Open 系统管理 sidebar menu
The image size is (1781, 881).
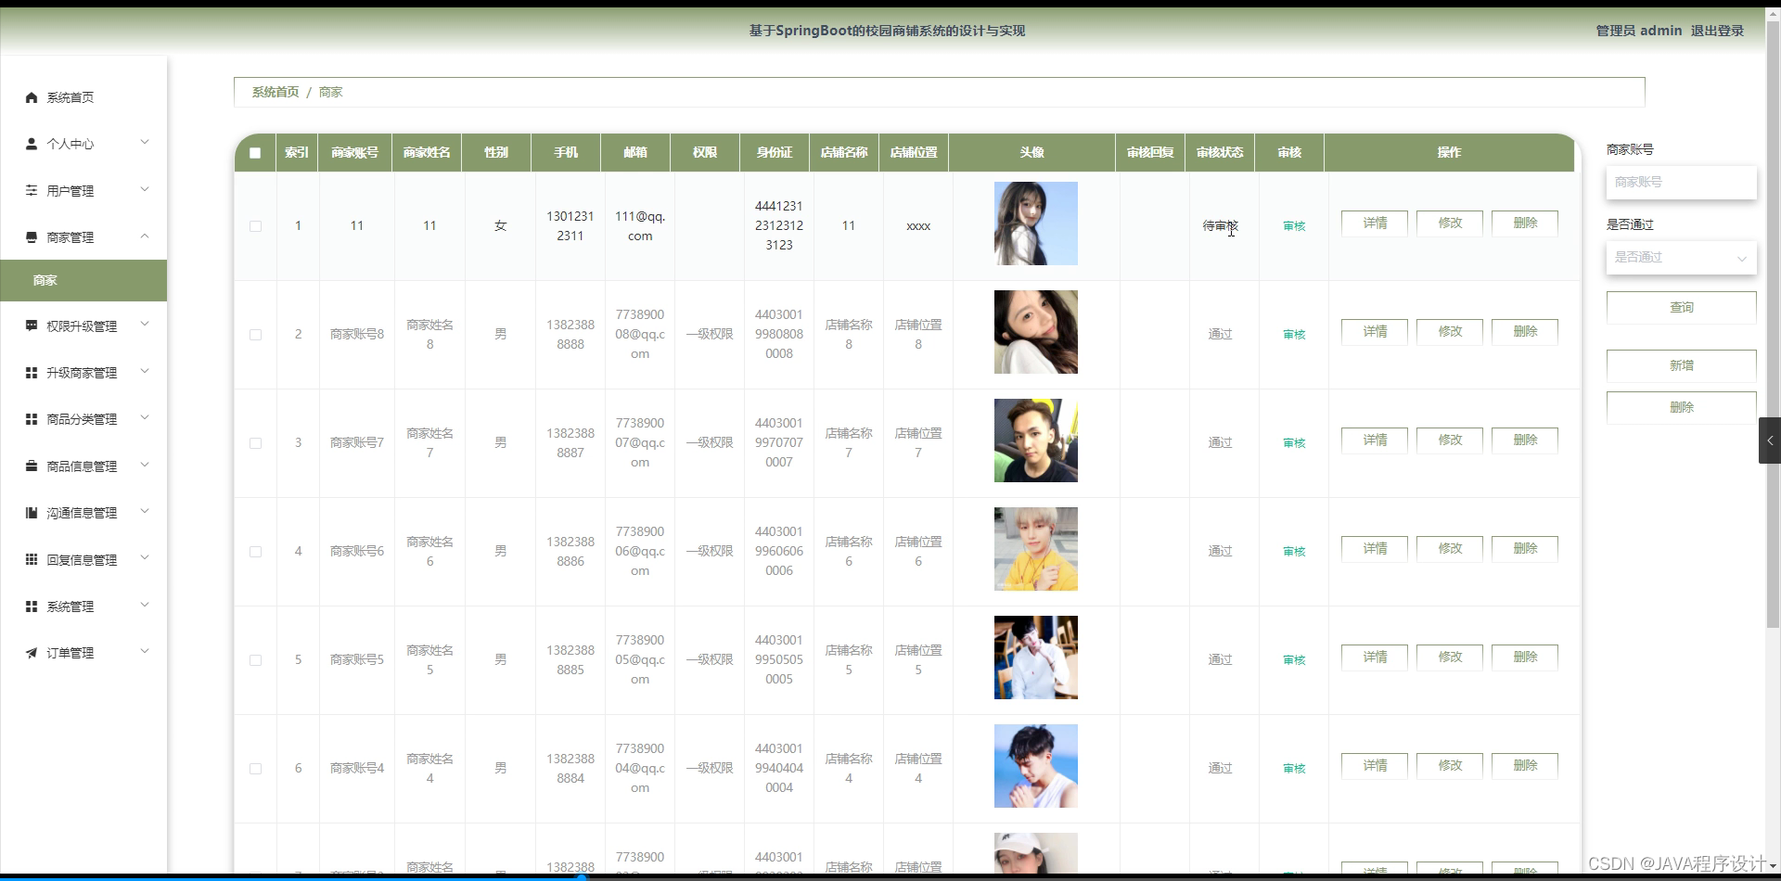(83, 606)
